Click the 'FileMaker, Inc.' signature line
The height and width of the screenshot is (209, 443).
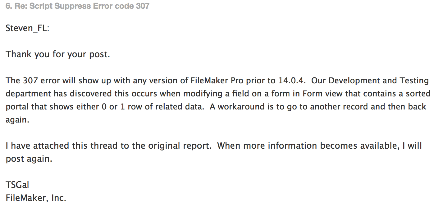coord(36,198)
